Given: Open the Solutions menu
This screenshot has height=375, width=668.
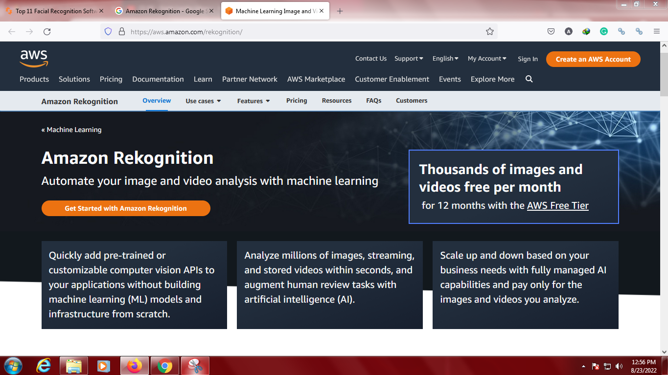Looking at the screenshot, I should click(74, 79).
